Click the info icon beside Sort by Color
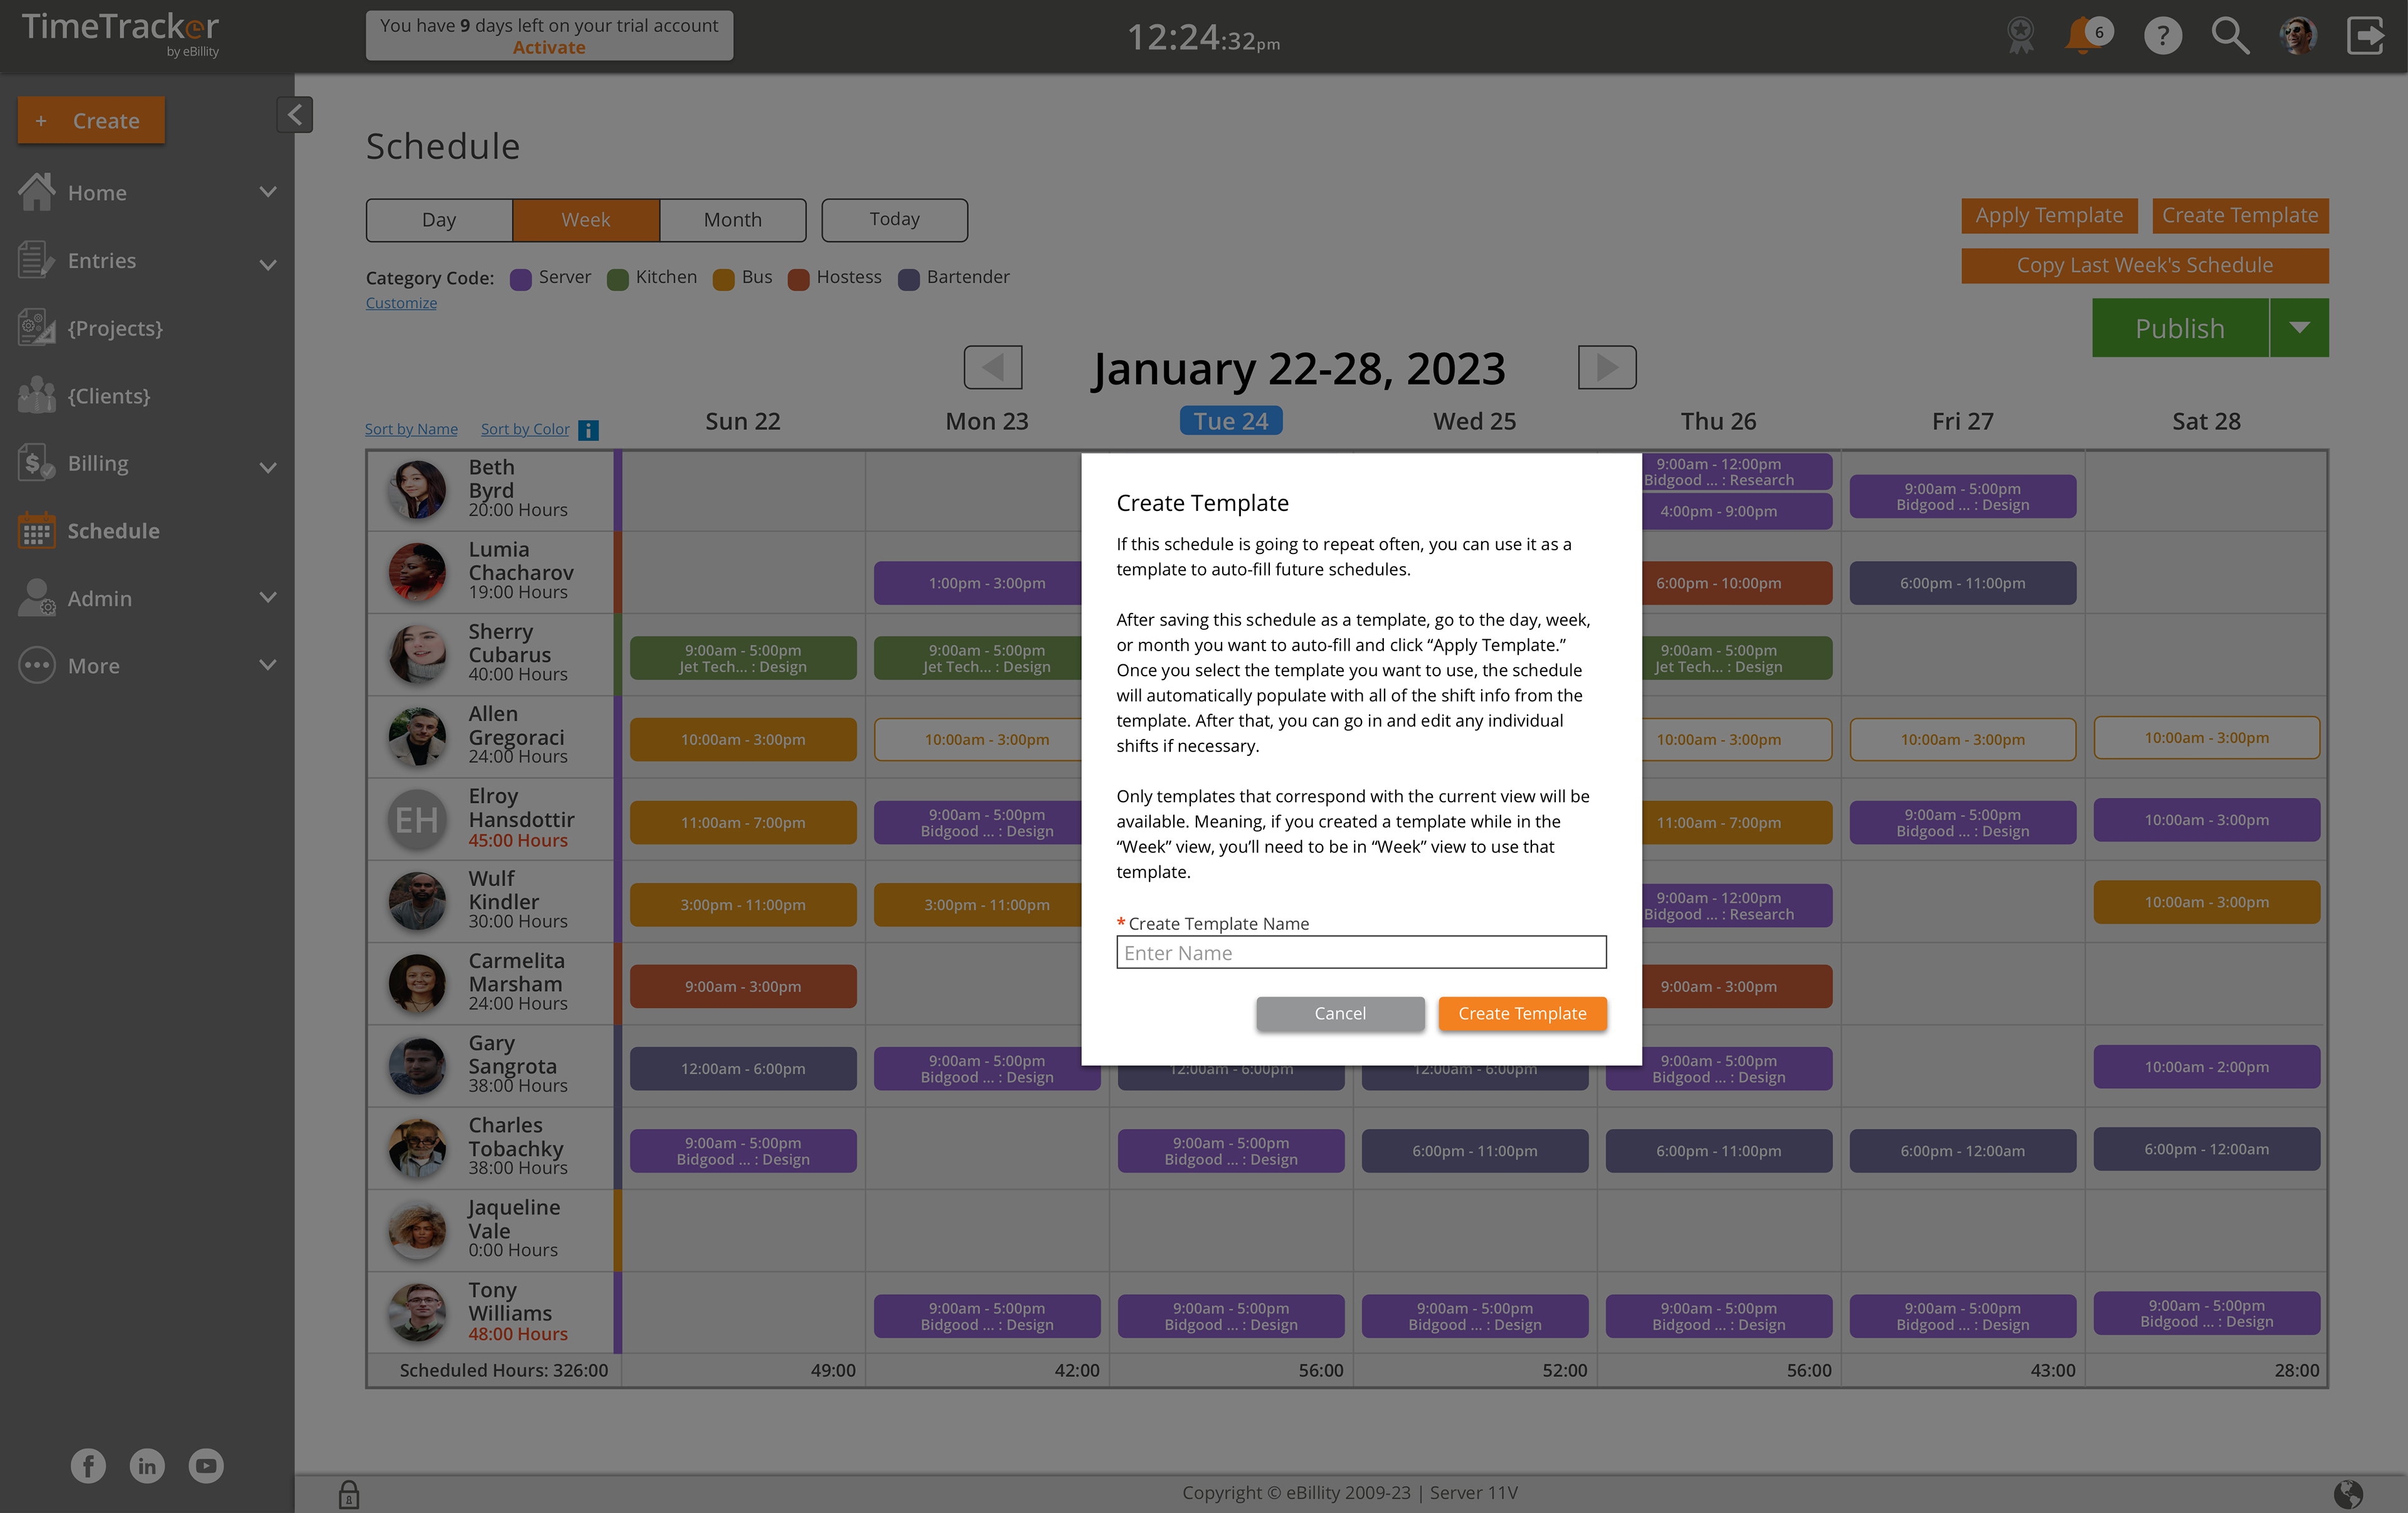The height and width of the screenshot is (1513, 2408). [x=589, y=430]
